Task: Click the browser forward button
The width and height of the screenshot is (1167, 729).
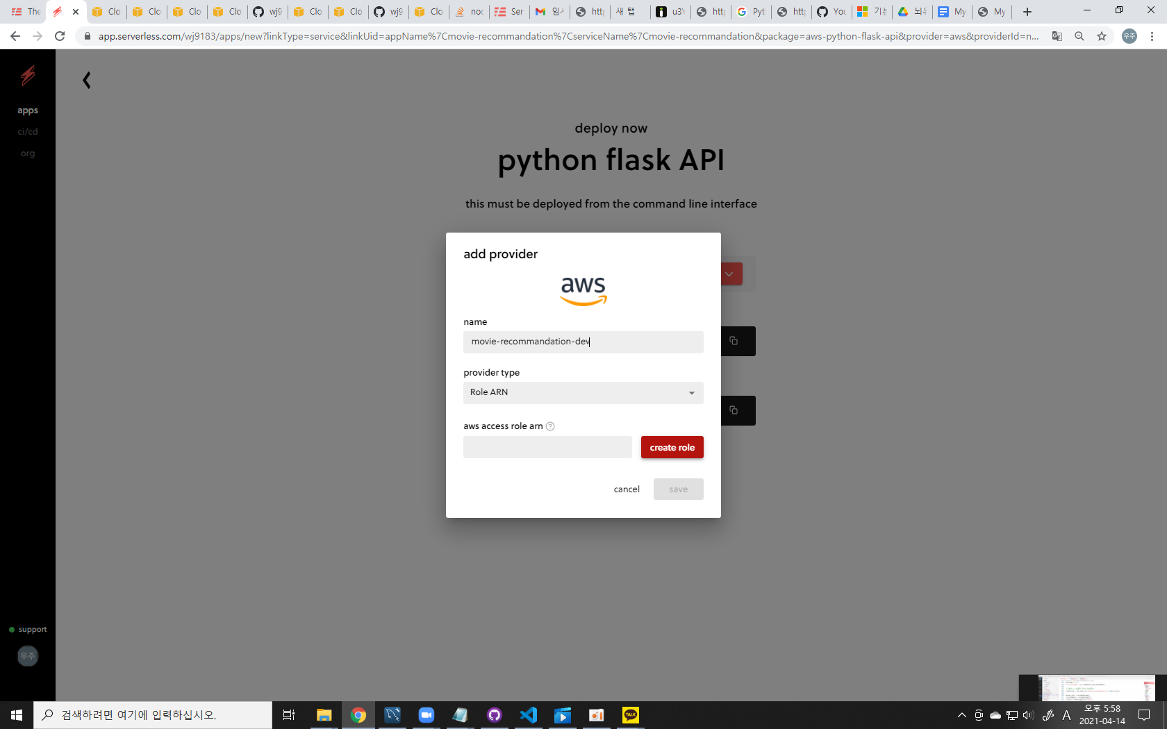Action: (x=38, y=36)
